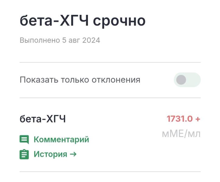This screenshot has width=220, height=182.
Task: Open the Комментарий link
Action: click(x=61, y=140)
